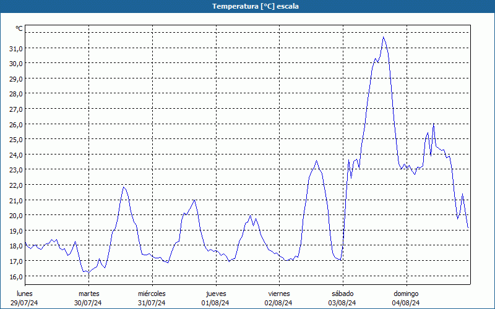This screenshot has height=309, width=495.
Task: Select the 31/07/24 date label
Action: (152, 303)
